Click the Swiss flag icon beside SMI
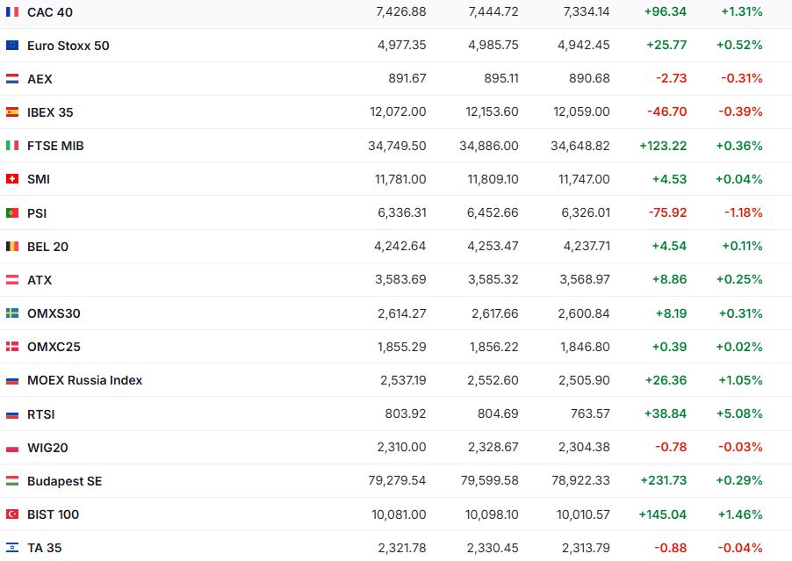The image size is (792, 561). click(12, 179)
